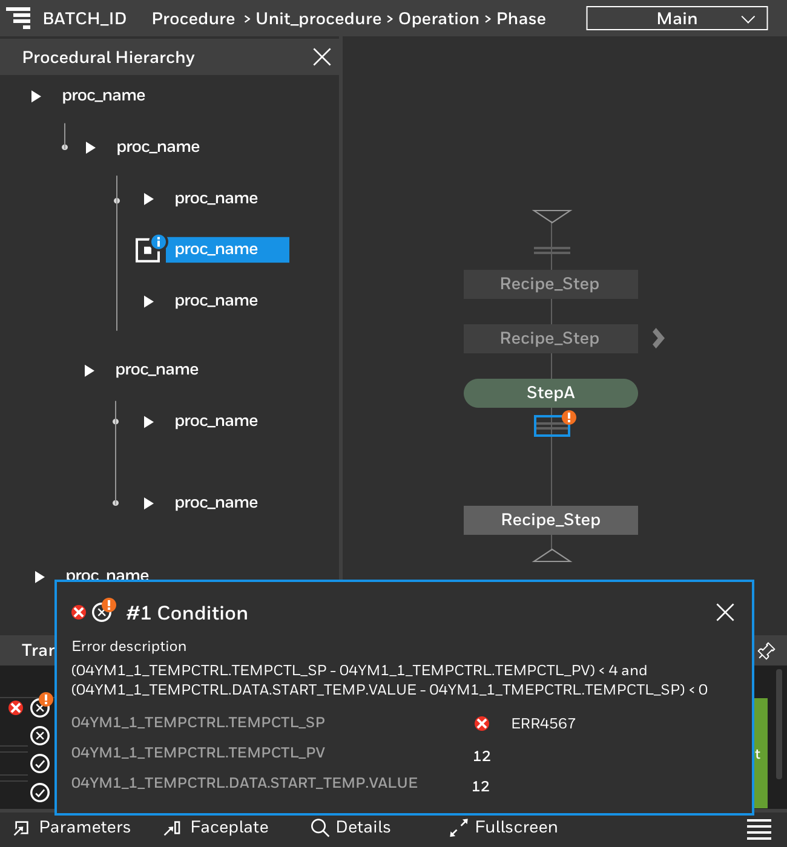Expand the top-level proc_name tree node
The image size is (787, 847).
(x=36, y=96)
